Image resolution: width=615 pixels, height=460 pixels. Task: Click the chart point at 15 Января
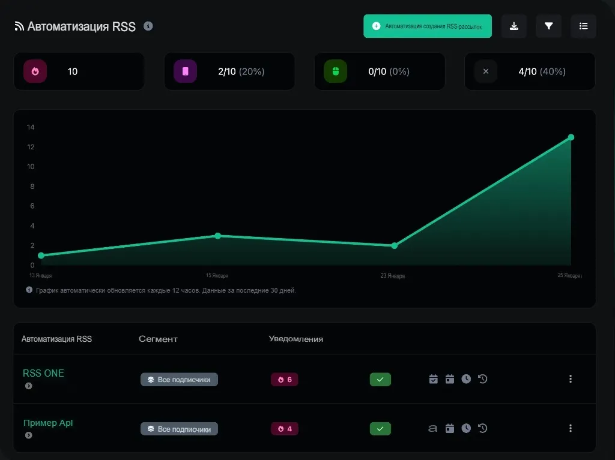pos(218,236)
